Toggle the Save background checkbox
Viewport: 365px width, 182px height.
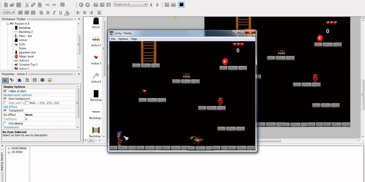pyautogui.click(x=5, y=99)
